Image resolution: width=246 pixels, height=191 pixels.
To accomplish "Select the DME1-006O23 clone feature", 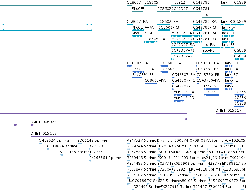I will click(138, 125).
